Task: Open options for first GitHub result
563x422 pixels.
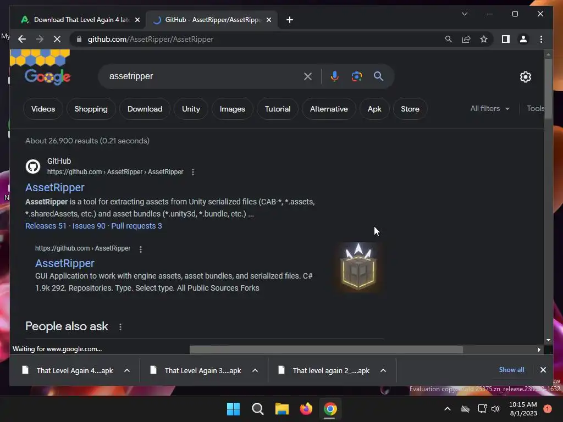Action: (193, 172)
